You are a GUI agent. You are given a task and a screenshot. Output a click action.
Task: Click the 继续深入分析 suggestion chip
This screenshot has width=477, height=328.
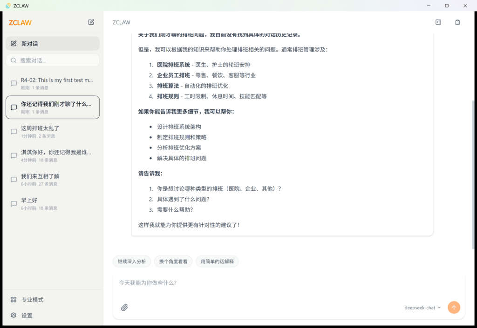click(x=132, y=261)
